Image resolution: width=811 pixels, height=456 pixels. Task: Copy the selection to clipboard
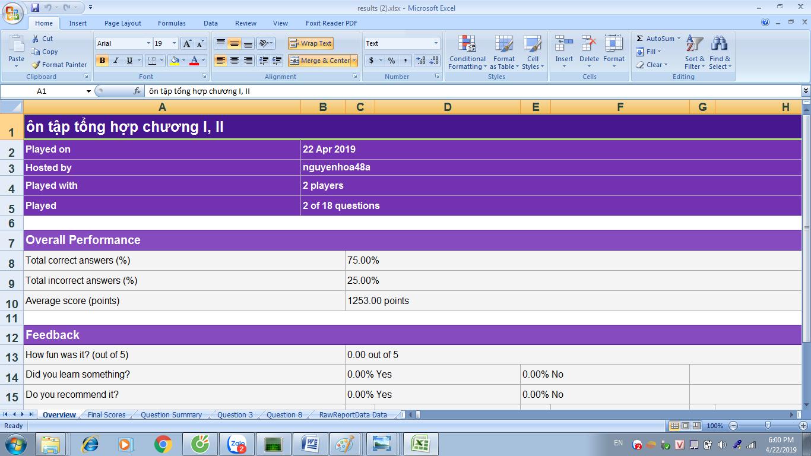[45, 52]
